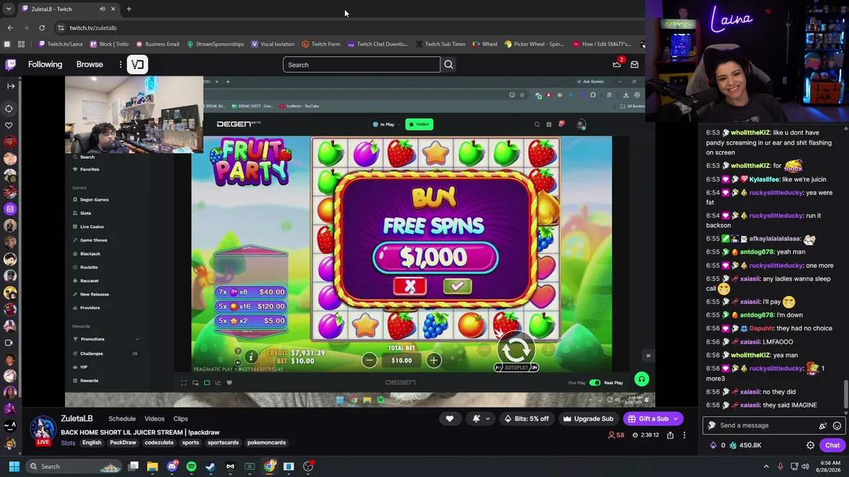
Task: Share the stream via share icon
Action: click(x=671, y=435)
